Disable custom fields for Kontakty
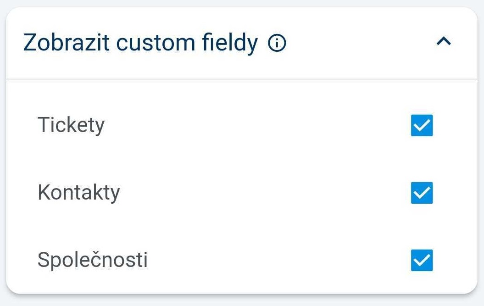Screen dimensions: 484x306 [x=422, y=193]
